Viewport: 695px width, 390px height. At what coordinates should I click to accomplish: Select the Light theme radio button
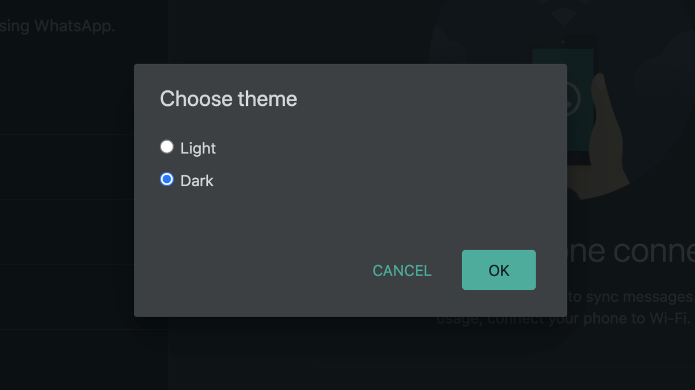[167, 146]
